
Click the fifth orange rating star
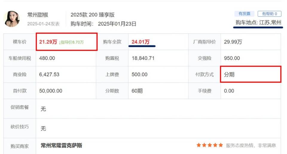221,145
